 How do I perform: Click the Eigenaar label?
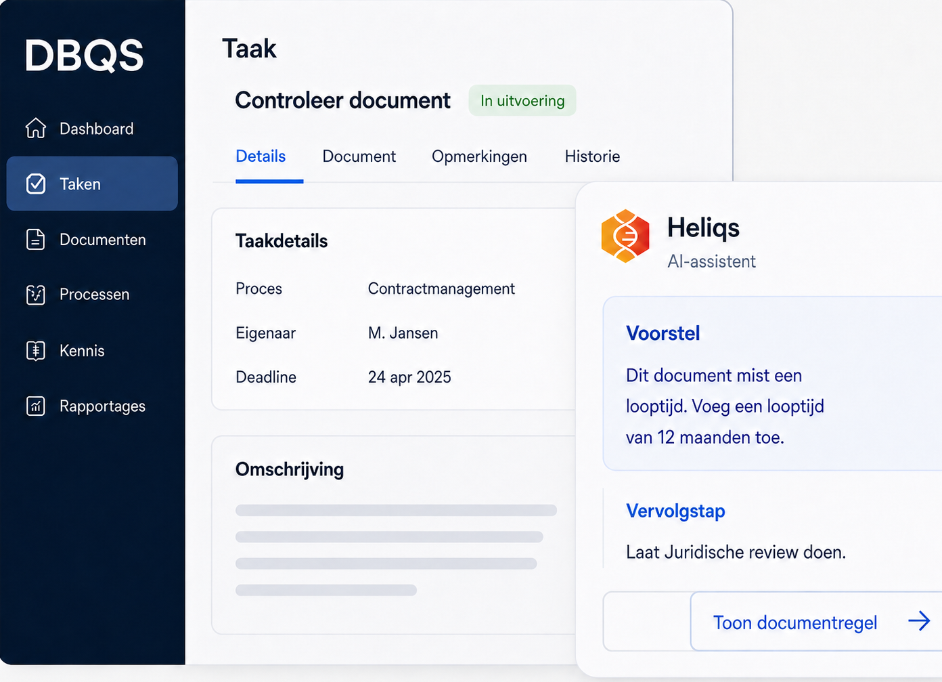tap(265, 333)
